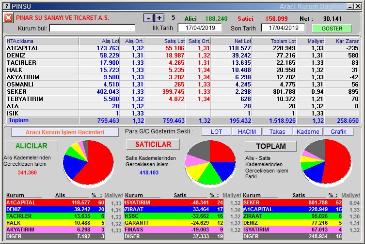
Task: Select the AKYATIRIM row in top table
Action: point(182,77)
